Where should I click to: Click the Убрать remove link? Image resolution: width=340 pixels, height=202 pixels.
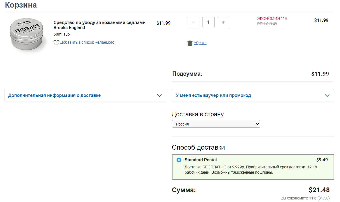200,43
